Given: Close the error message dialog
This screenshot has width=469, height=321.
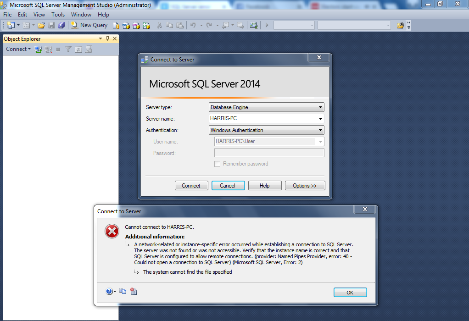Looking at the screenshot, I should click(x=365, y=209).
